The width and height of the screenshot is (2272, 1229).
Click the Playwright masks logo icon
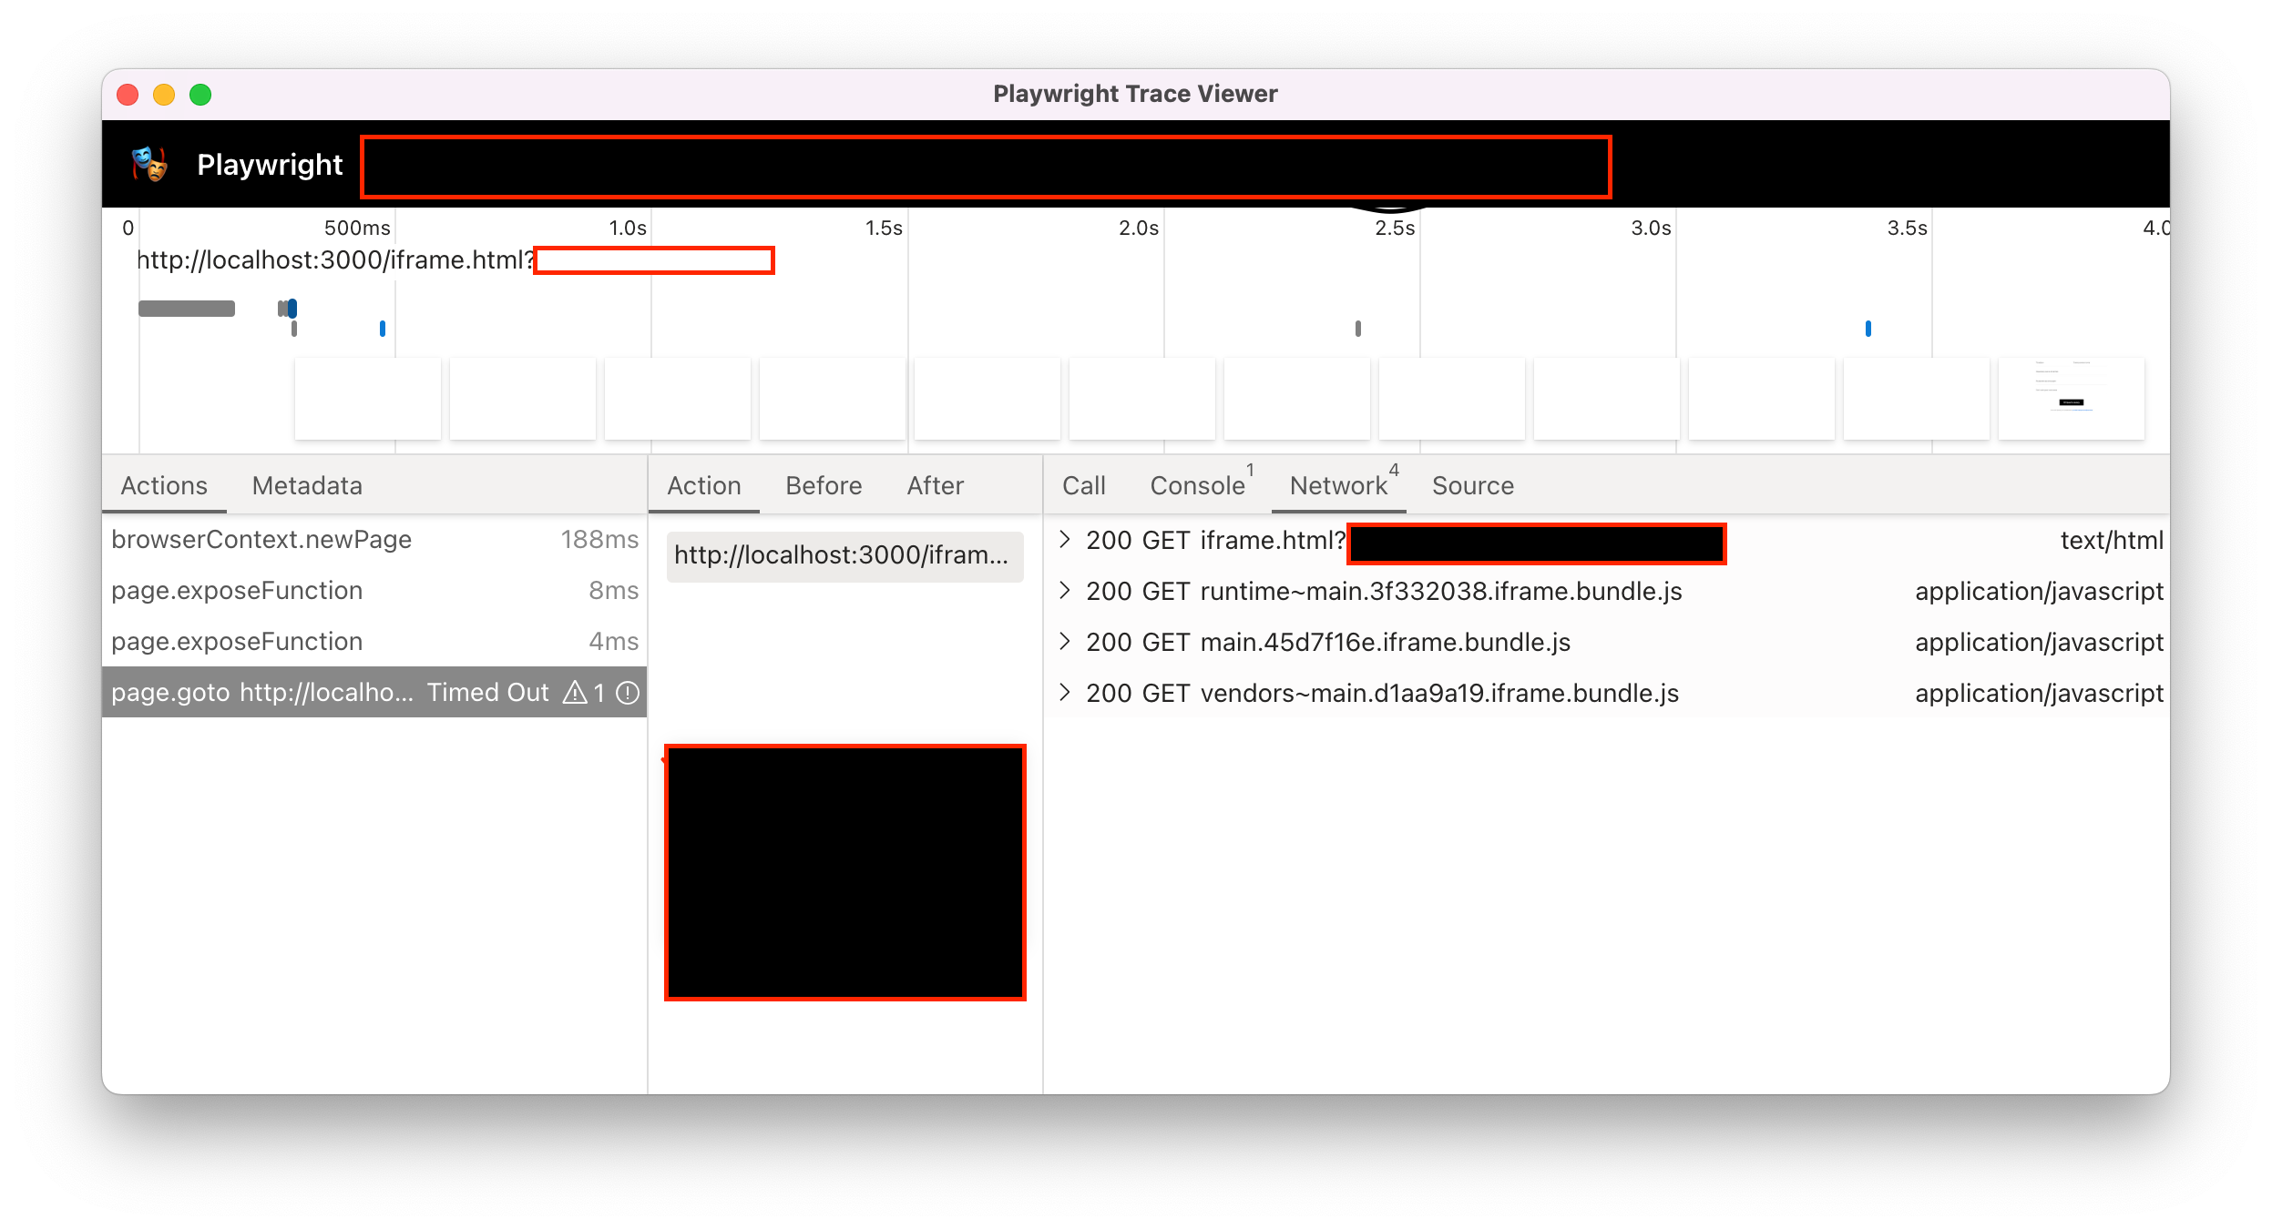(x=150, y=165)
